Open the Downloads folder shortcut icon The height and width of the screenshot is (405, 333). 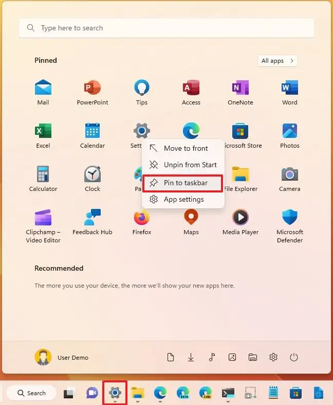[191, 358]
